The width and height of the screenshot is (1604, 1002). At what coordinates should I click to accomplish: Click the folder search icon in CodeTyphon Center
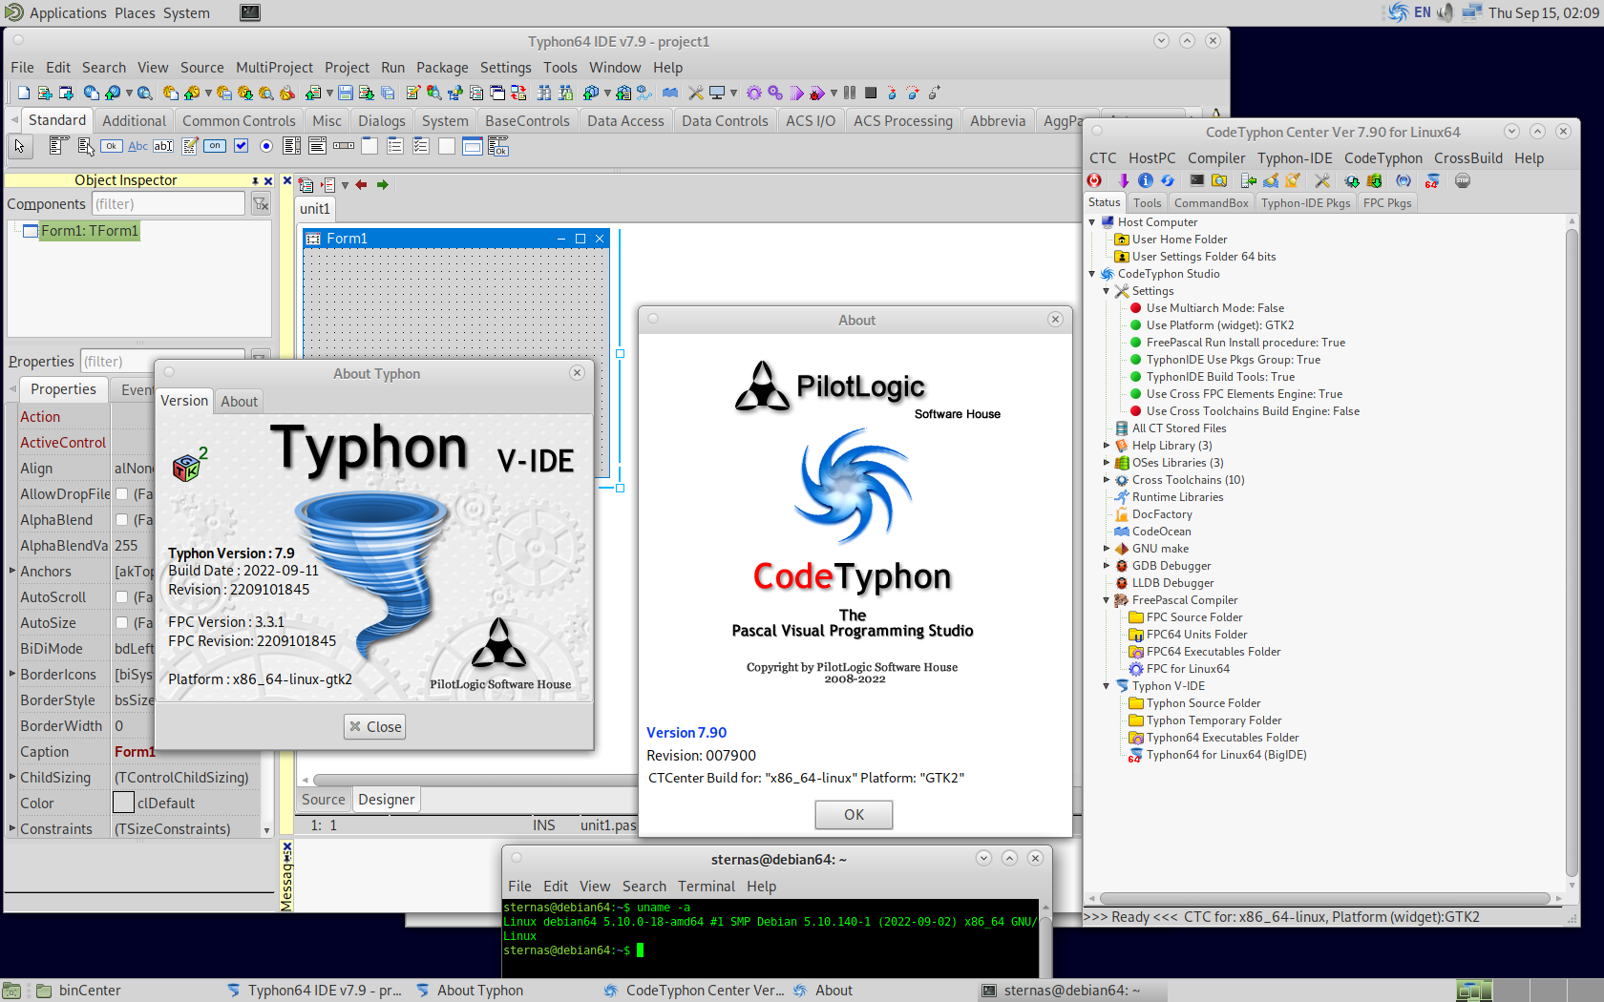click(x=1219, y=180)
